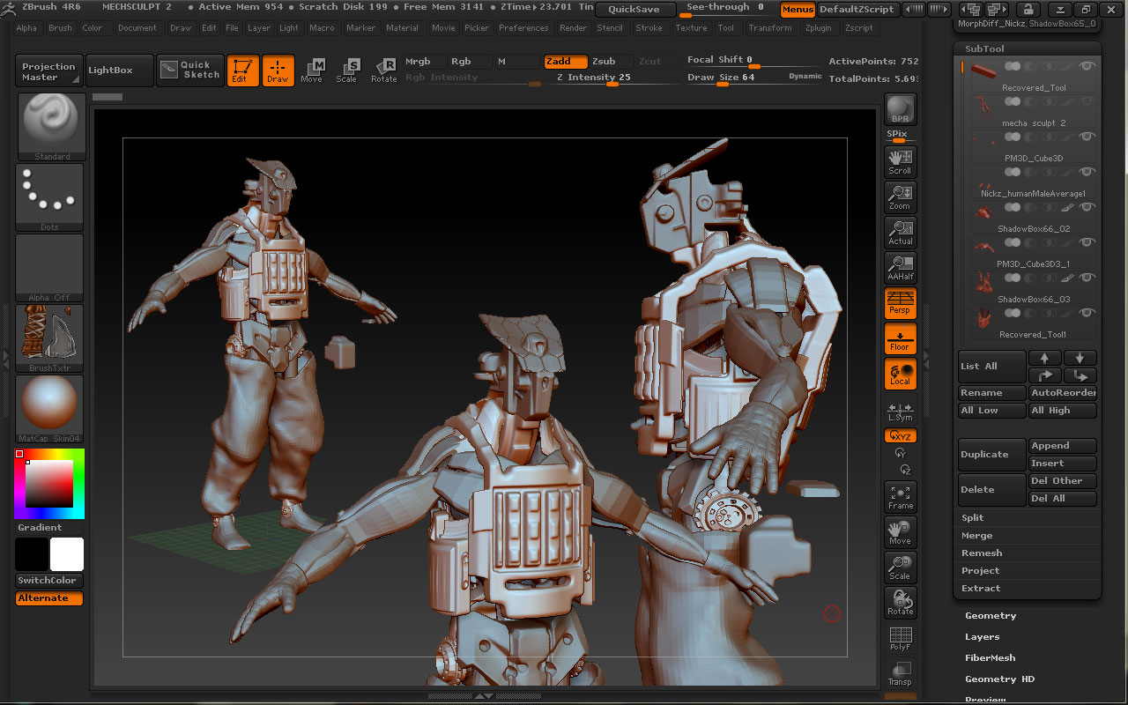
Task: Expand the Geometry HD palette
Action: [x=999, y=679]
